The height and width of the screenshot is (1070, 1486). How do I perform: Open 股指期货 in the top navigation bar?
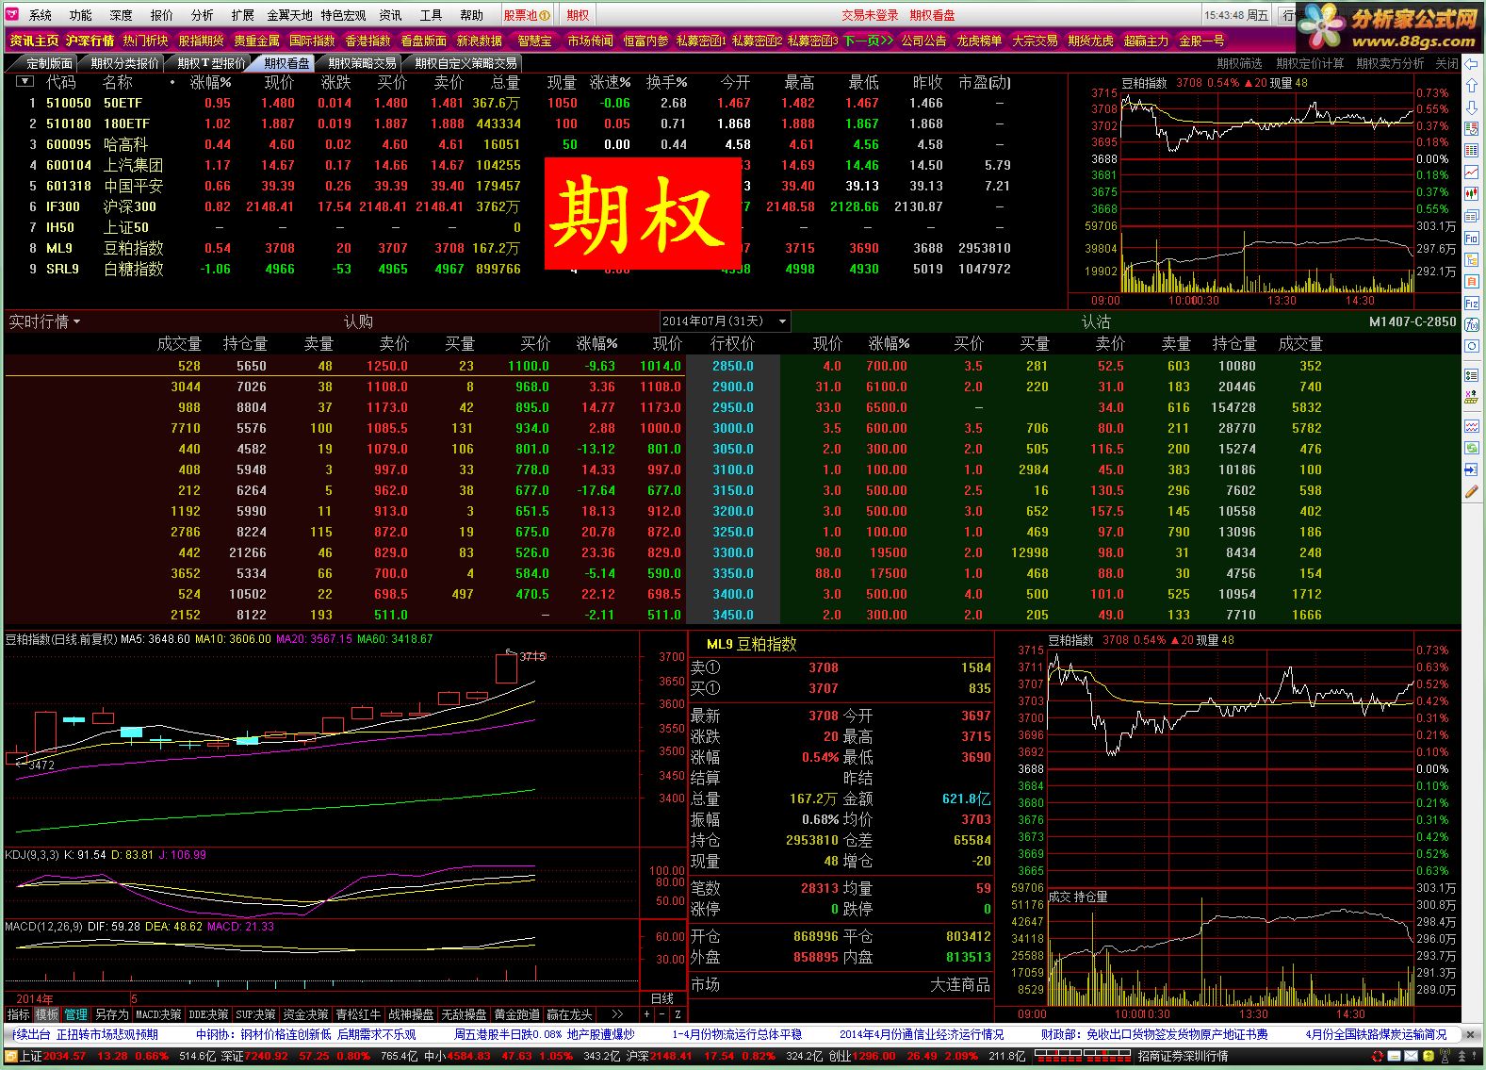pyautogui.click(x=201, y=41)
